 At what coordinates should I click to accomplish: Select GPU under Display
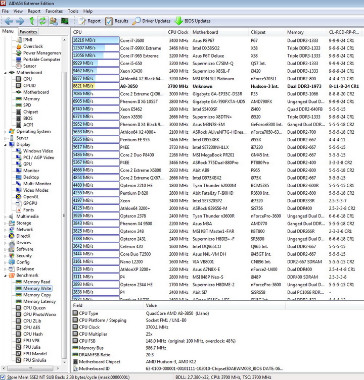[27, 164]
